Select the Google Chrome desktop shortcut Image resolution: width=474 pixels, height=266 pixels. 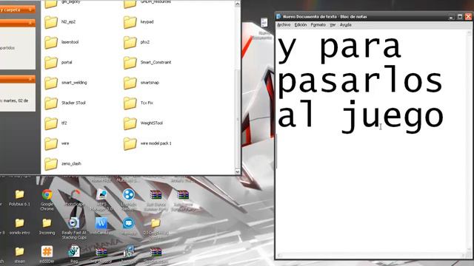coord(47,199)
